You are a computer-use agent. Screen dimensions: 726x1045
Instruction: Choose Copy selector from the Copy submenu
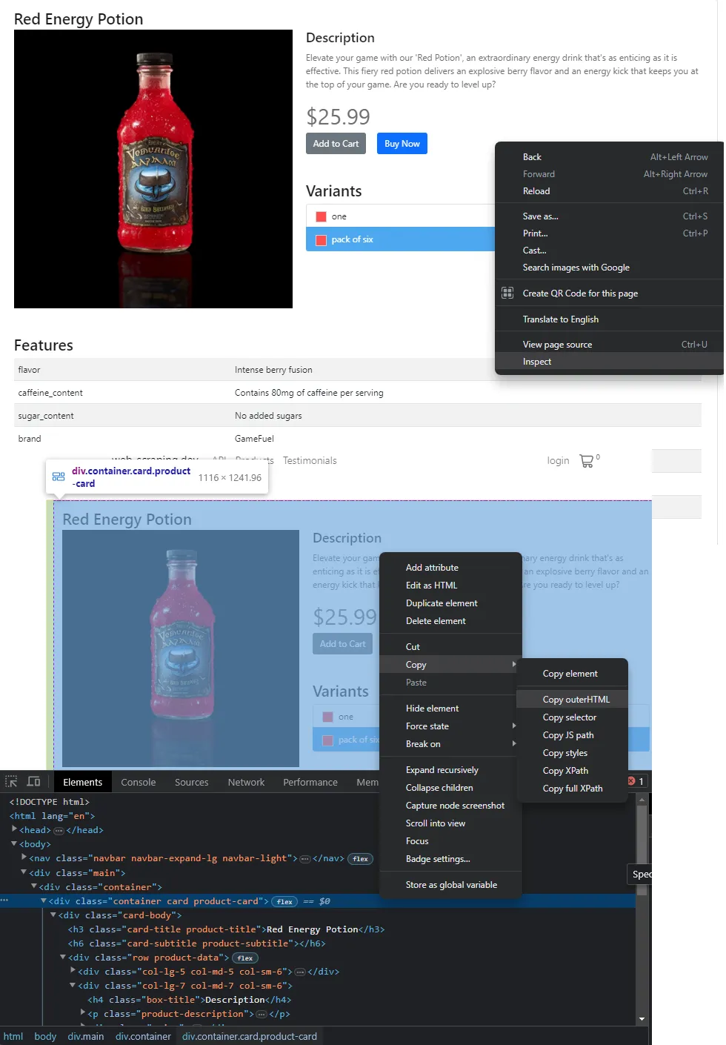coord(570,717)
